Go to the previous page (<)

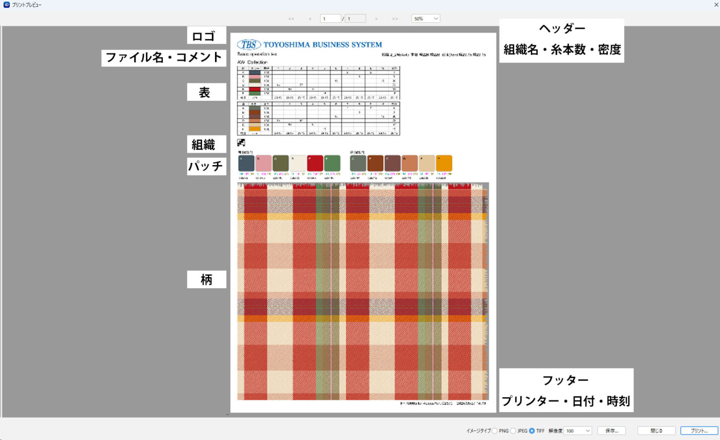(310, 19)
